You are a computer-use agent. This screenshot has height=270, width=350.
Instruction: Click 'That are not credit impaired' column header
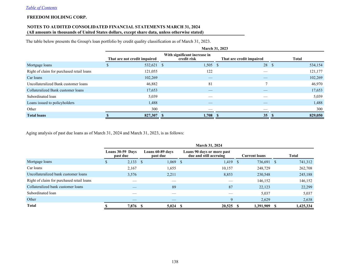132,59
